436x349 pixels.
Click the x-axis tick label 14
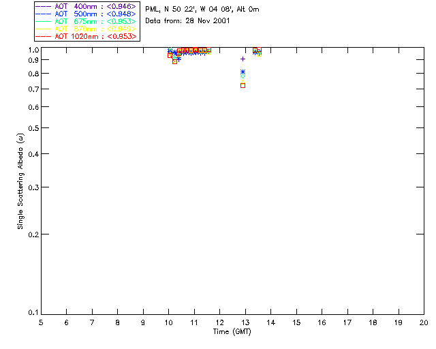[x=271, y=323]
